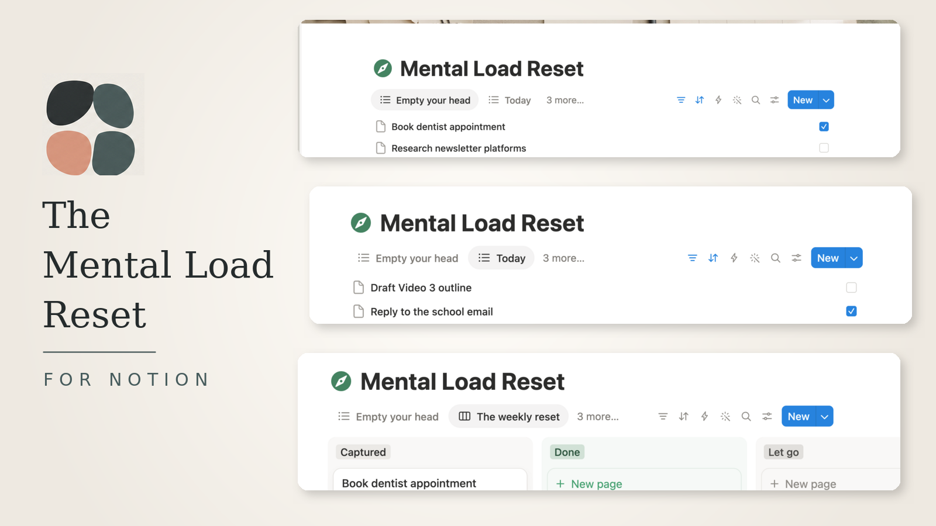Click the Captured column label

click(x=363, y=452)
